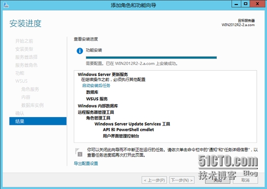This screenshot has height=189, width=267.
Task: Click the WSUS 服务 entry
Action: (x=97, y=99)
